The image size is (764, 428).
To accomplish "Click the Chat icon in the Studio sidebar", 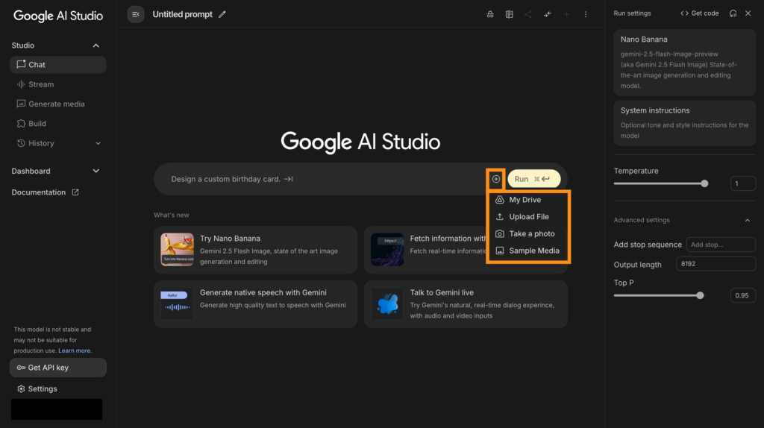I will tap(21, 64).
